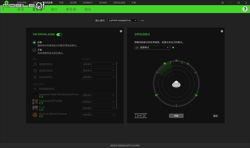Click the application list vertical scrollbar

tap(117, 85)
